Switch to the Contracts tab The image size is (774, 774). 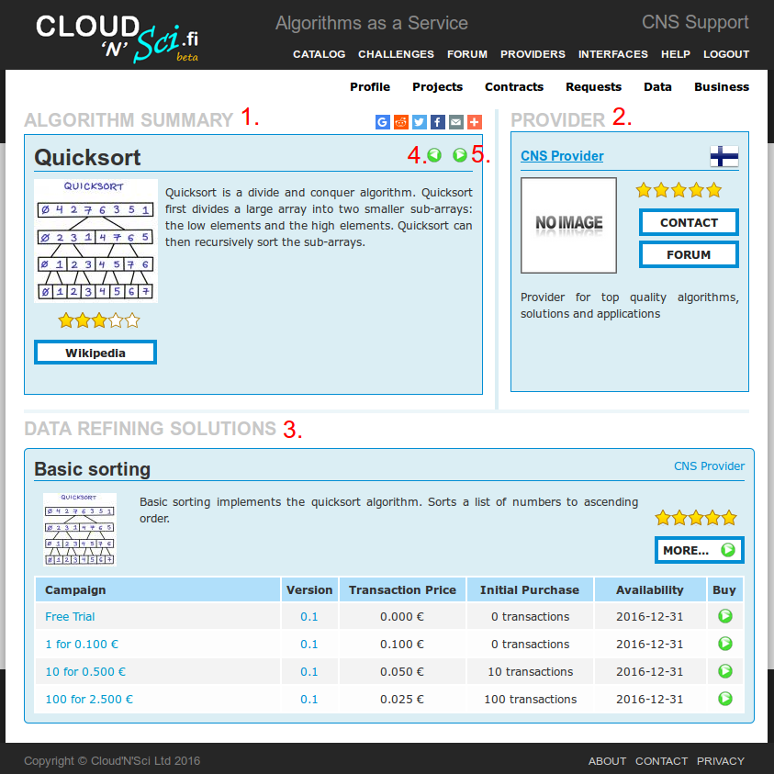[x=514, y=87]
